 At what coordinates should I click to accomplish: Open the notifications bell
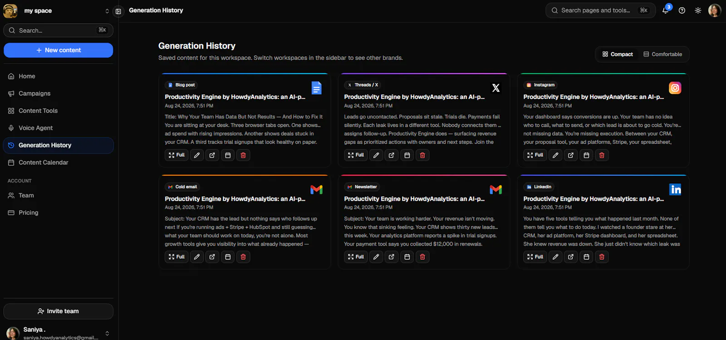[666, 10]
